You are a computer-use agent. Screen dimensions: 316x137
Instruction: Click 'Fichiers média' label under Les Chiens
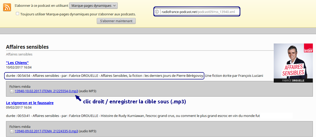point(20,86)
